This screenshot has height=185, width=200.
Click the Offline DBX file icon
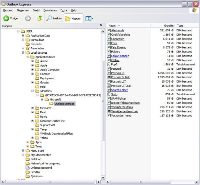(109, 60)
